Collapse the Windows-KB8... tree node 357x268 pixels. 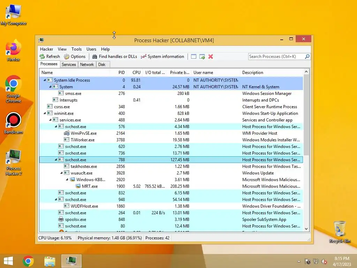(x=67, y=180)
